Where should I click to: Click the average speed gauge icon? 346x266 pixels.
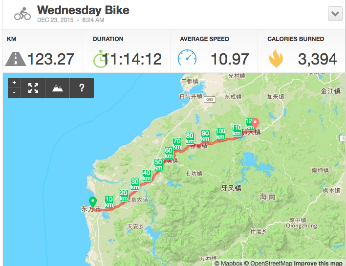[187, 58]
